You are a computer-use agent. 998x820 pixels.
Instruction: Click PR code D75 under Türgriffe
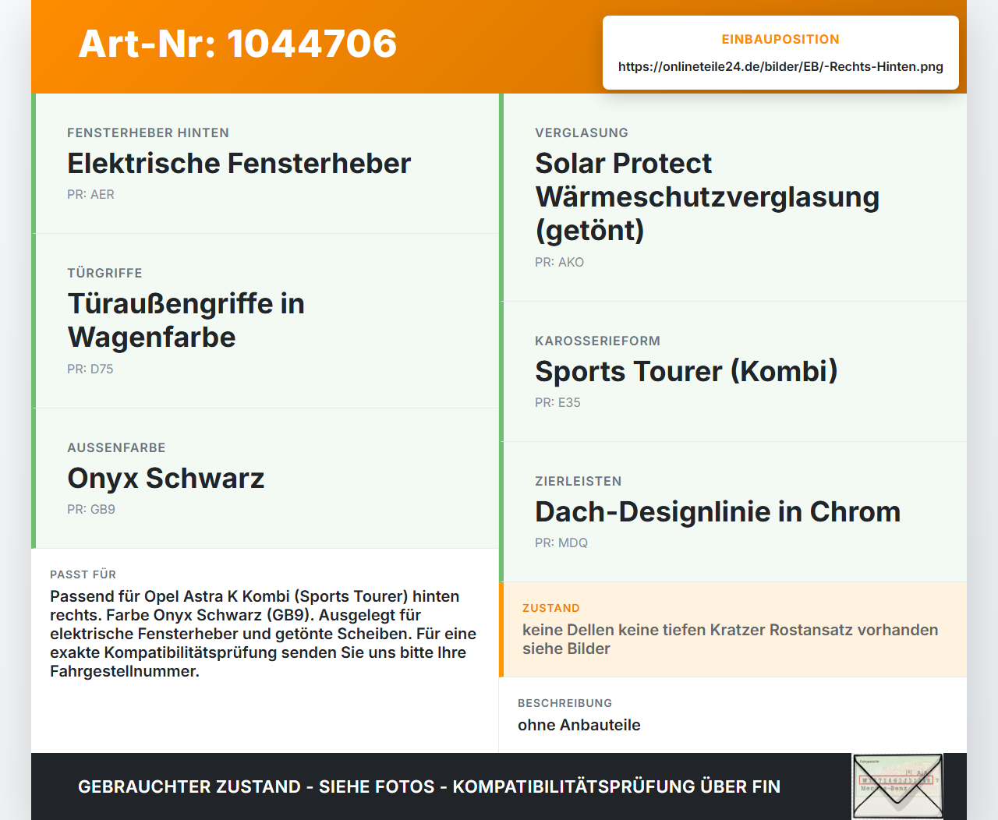tap(90, 369)
